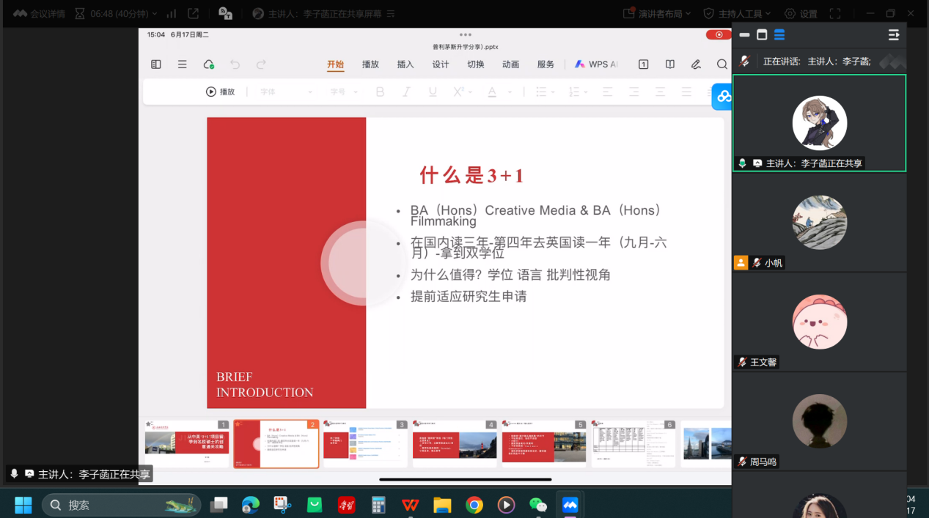Click the single-page view icon
The height and width of the screenshot is (518, 929).
pos(643,64)
